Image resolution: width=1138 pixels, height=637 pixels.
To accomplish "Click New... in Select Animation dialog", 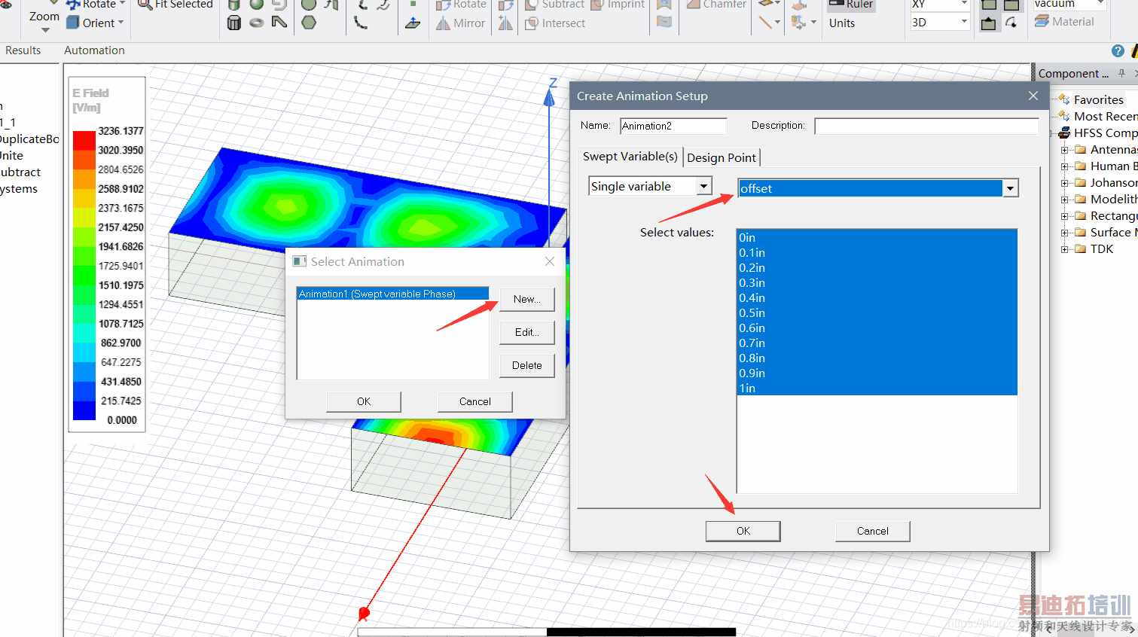I will pos(526,299).
